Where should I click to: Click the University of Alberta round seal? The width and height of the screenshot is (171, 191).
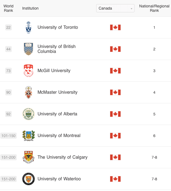click(x=29, y=114)
